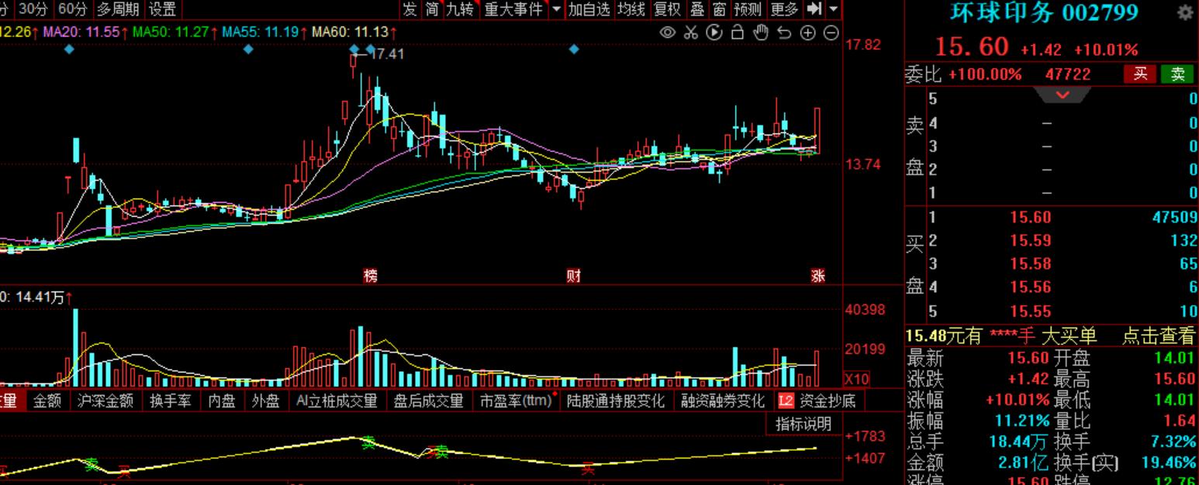Select 融资融券变化 indicator tab
This screenshot has width=1199, height=485.
point(723,401)
